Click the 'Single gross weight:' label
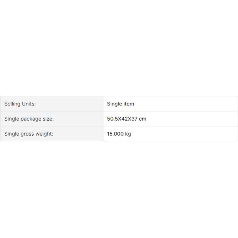The image size is (238, 238). [x=29, y=134]
